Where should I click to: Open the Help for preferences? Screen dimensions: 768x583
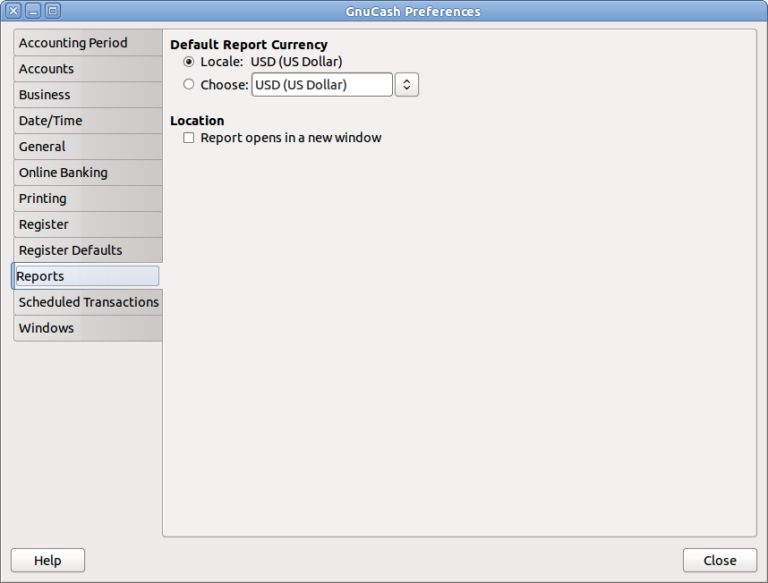[48, 560]
